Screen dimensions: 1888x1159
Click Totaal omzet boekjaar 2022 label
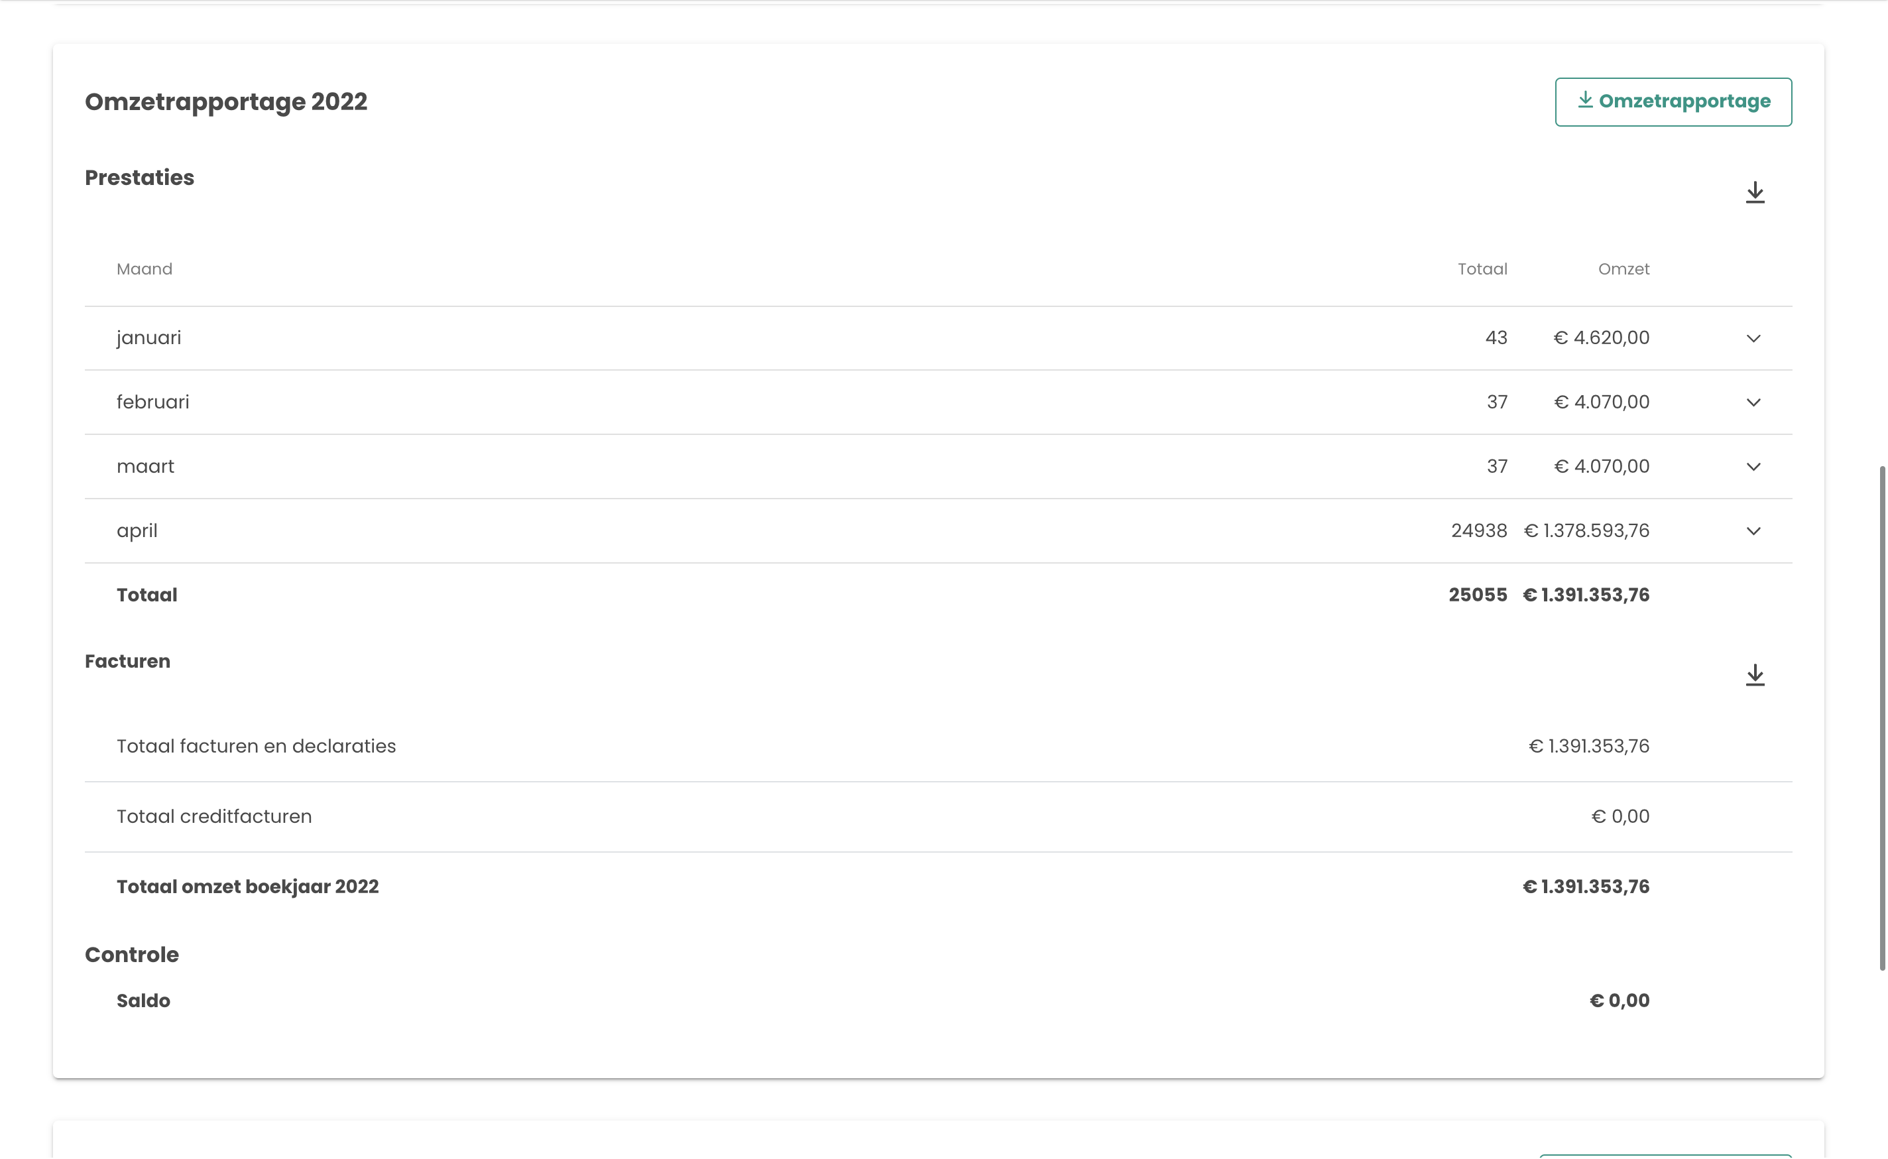point(247,887)
